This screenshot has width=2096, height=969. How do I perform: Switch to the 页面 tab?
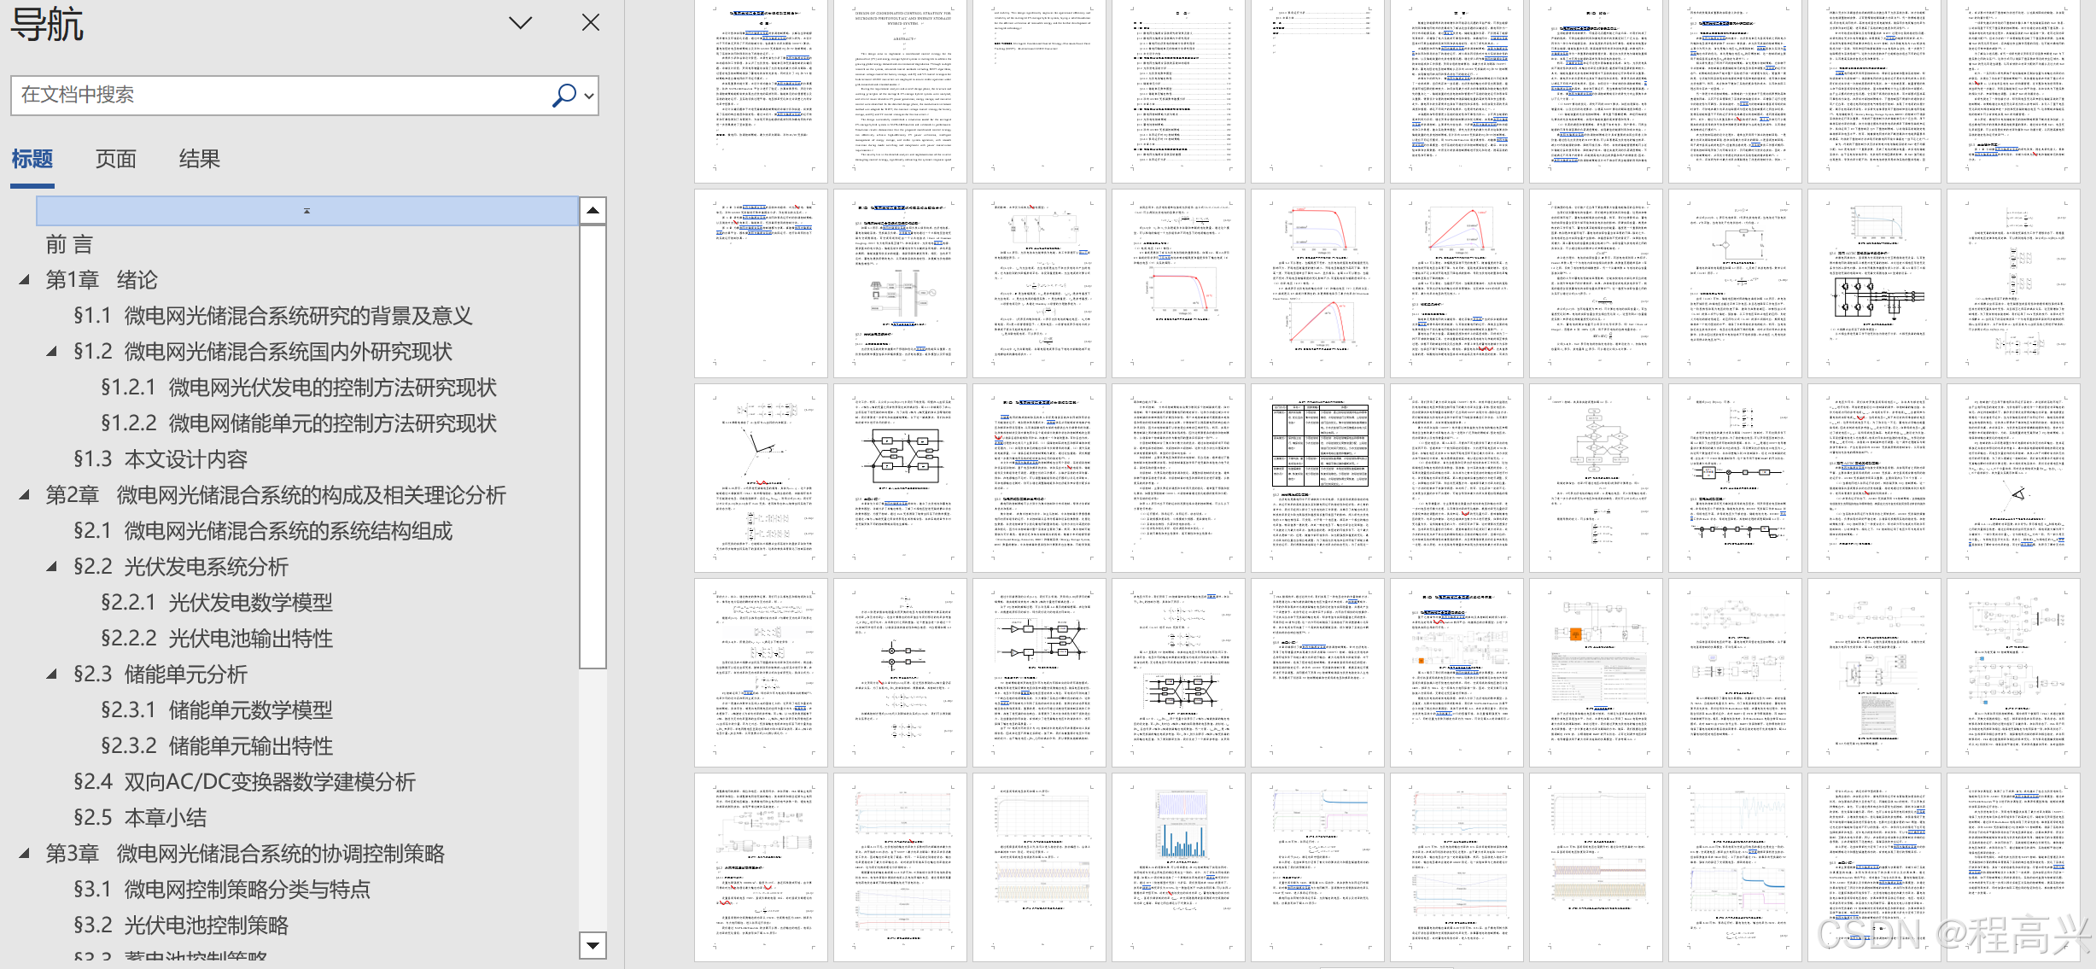pyautogui.click(x=115, y=159)
